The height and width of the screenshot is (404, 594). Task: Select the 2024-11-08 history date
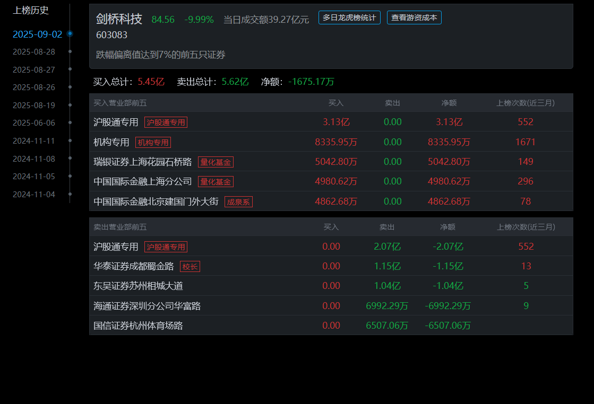tap(34, 159)
